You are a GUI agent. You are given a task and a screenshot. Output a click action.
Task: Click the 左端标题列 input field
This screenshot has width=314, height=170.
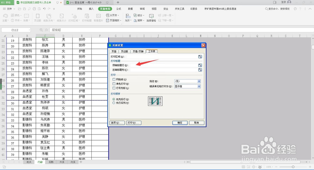pos(164,70)
